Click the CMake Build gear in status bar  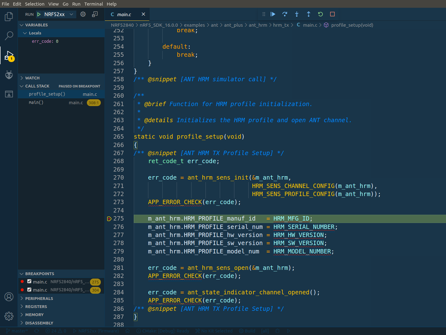[247, 331]
